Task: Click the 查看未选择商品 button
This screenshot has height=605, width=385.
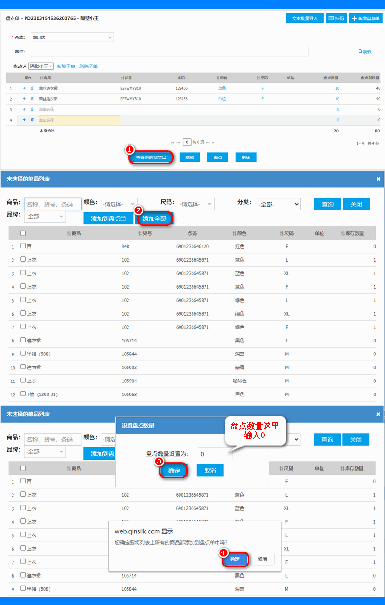Action: 151,158
